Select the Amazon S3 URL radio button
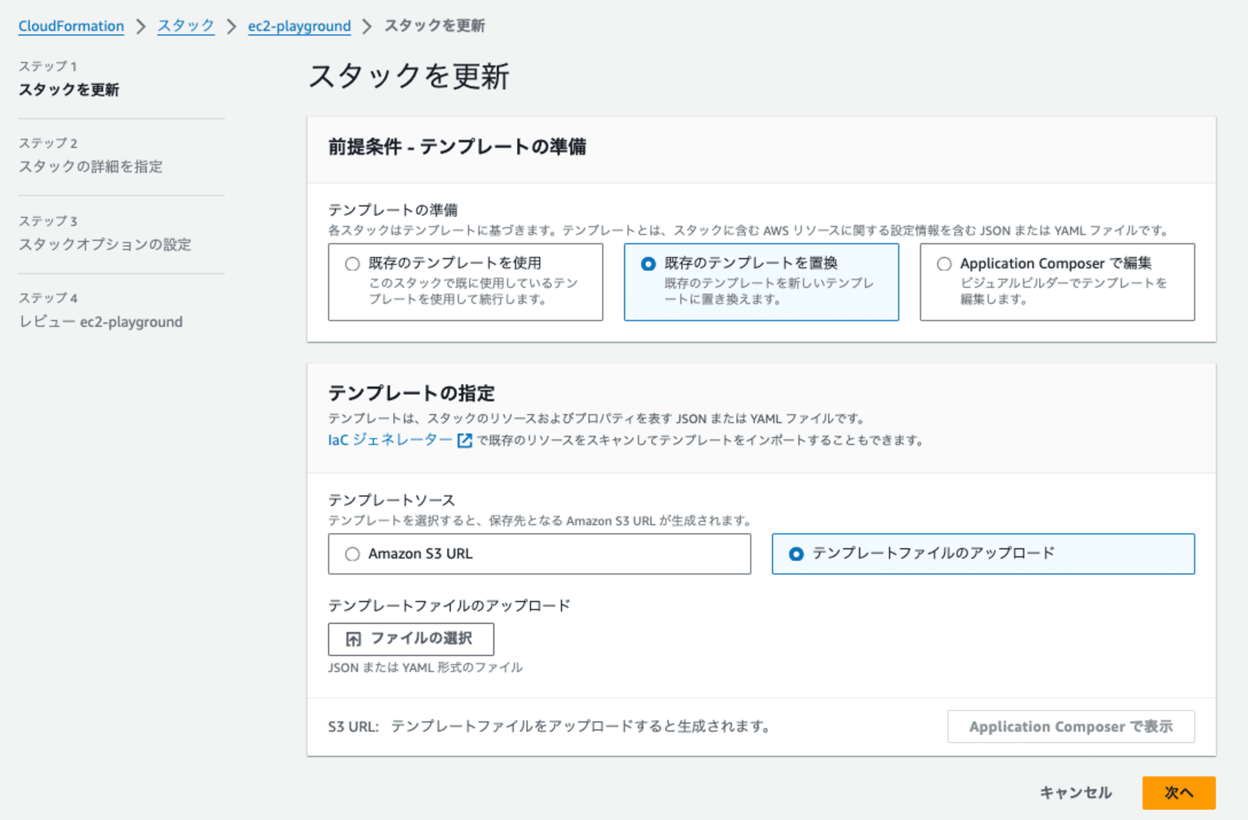 pos(353,554)
